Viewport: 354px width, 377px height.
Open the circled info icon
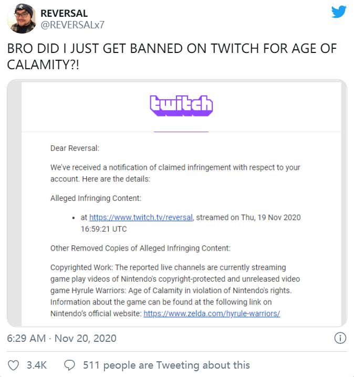(x=340, y=338)
